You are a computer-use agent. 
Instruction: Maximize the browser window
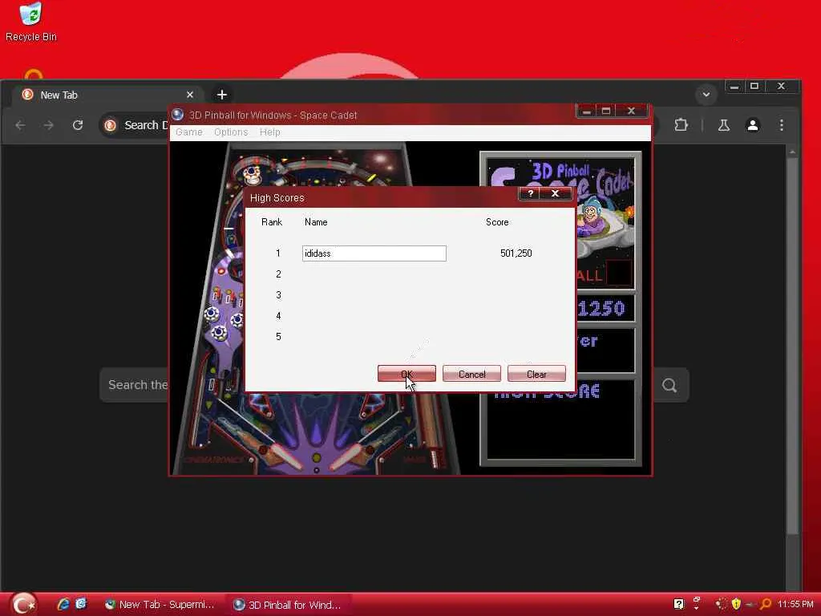pos(754,87)
